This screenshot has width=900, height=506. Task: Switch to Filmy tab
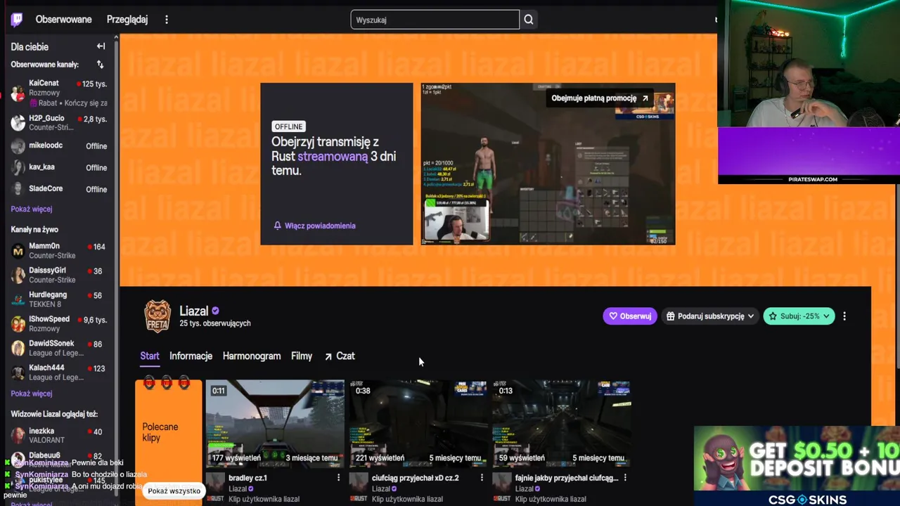pos(302,356)
